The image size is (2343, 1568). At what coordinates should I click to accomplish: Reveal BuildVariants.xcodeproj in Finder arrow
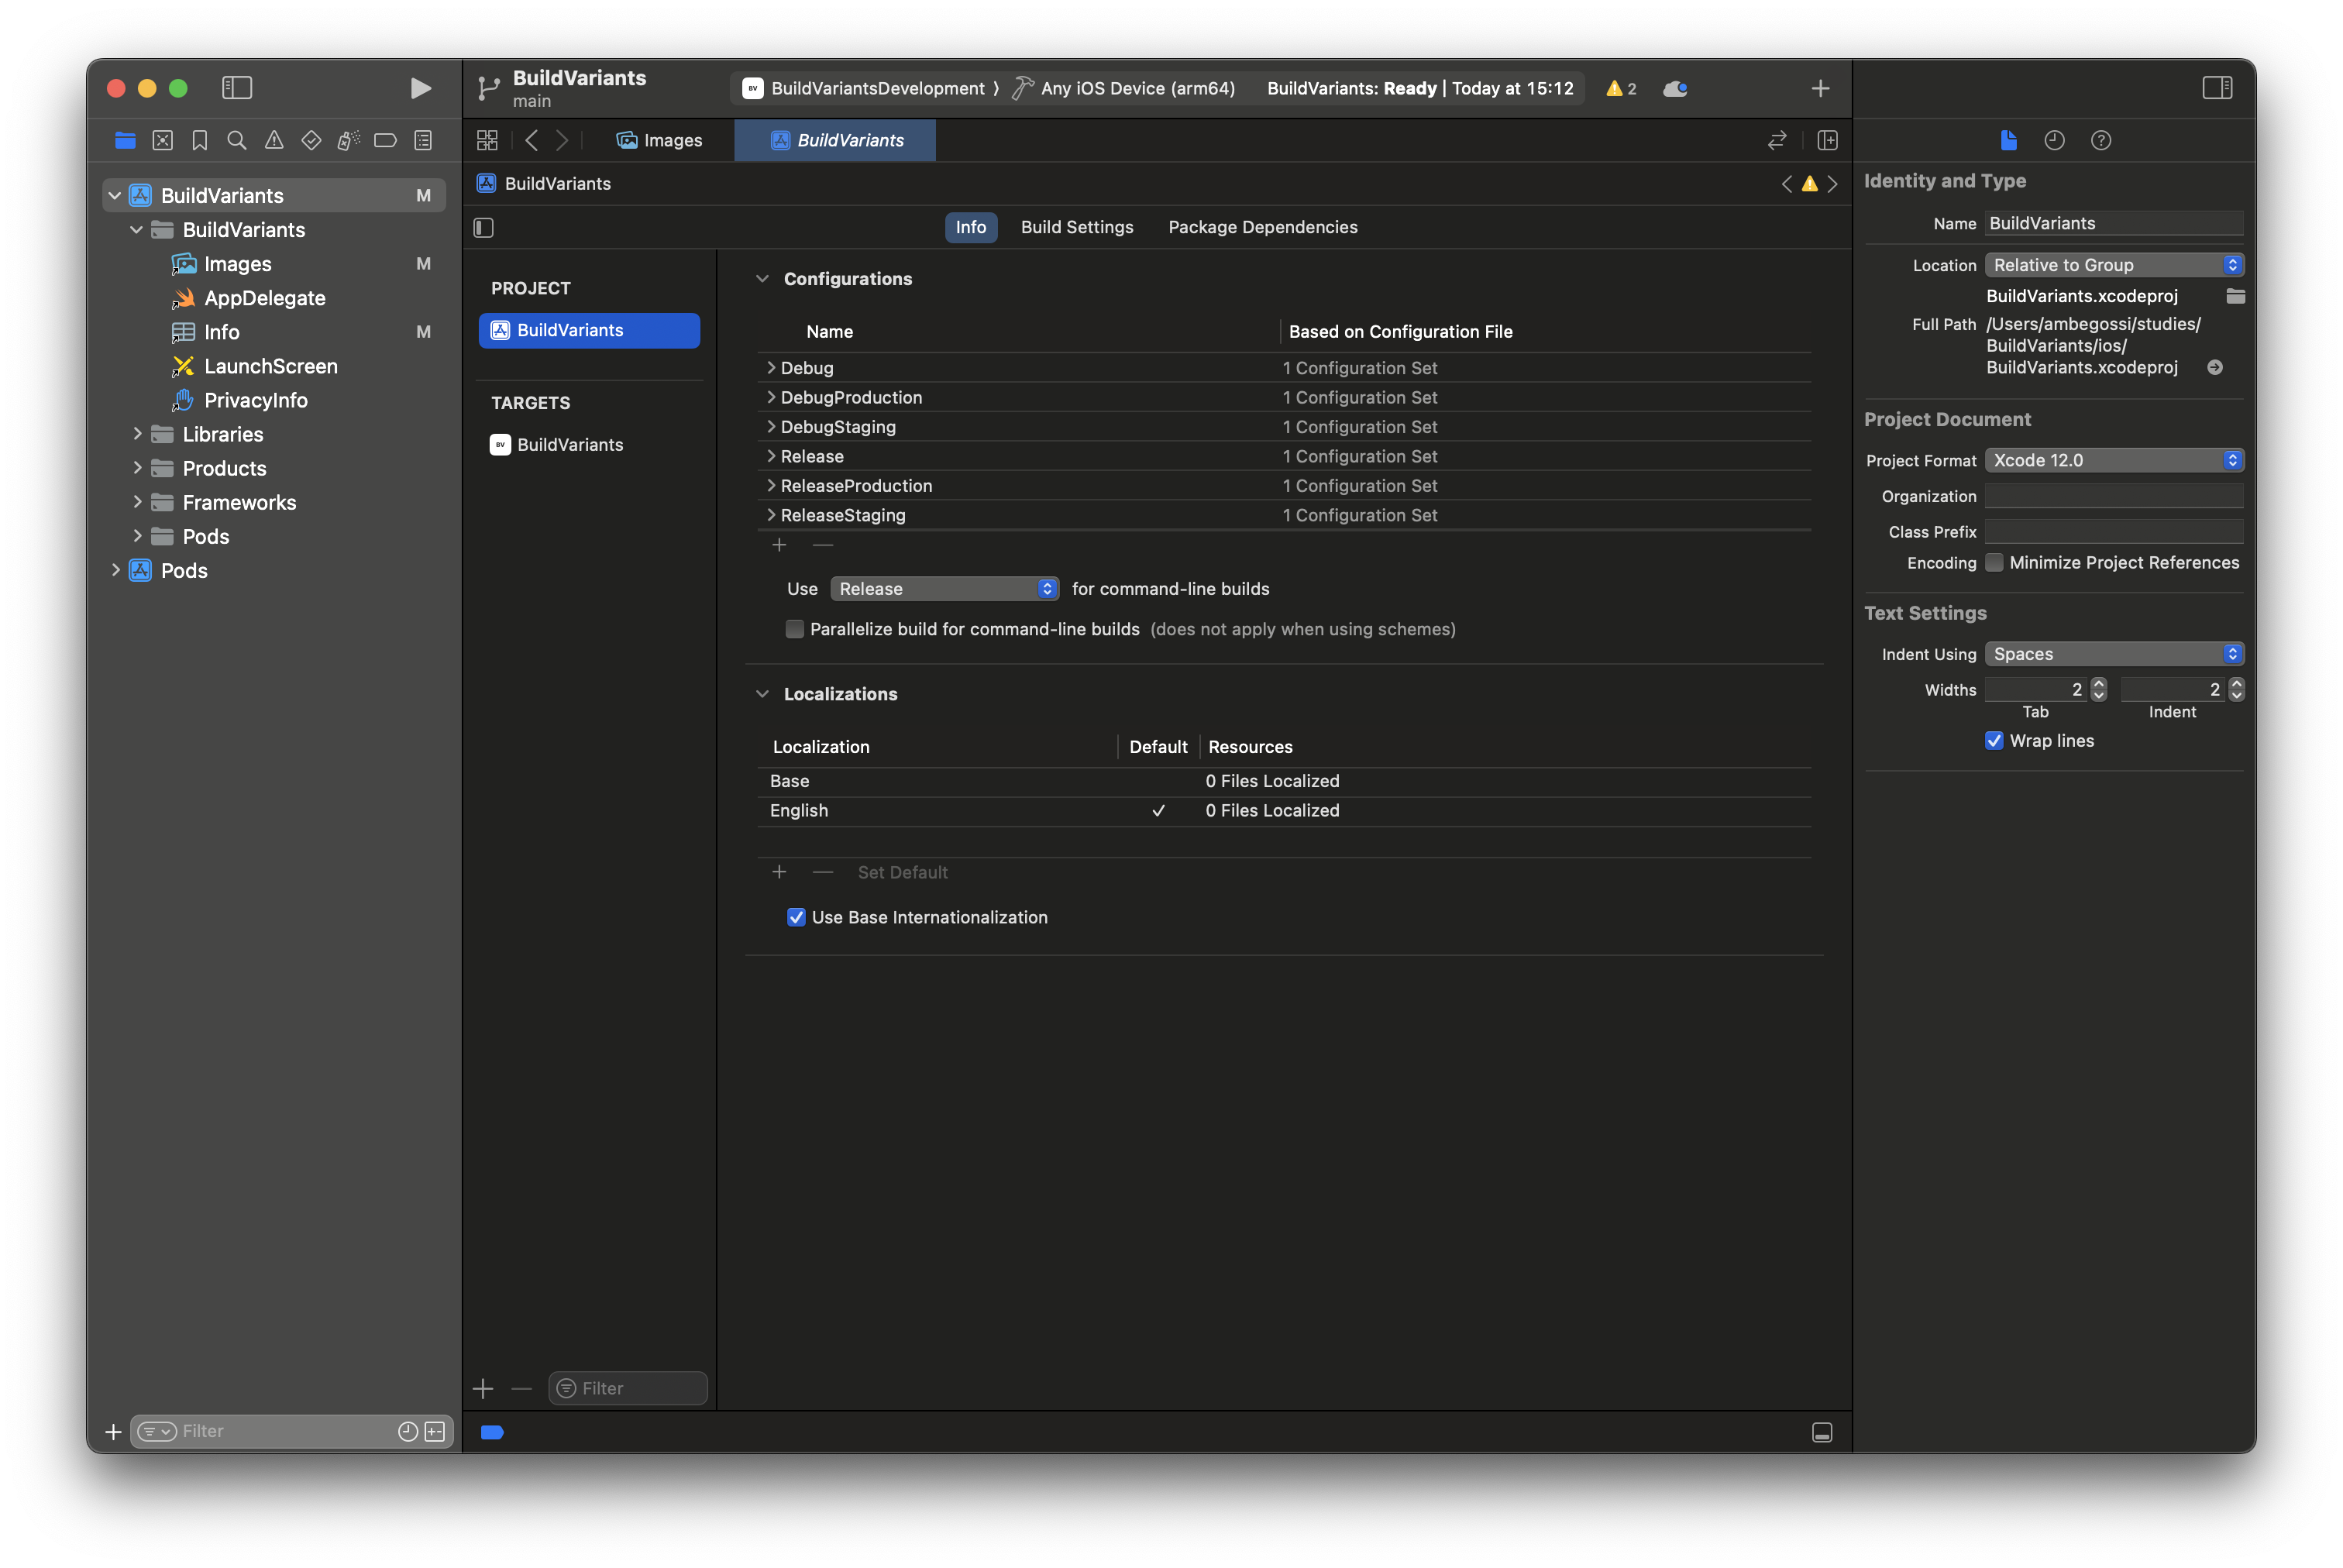(x=2215, y=368)
